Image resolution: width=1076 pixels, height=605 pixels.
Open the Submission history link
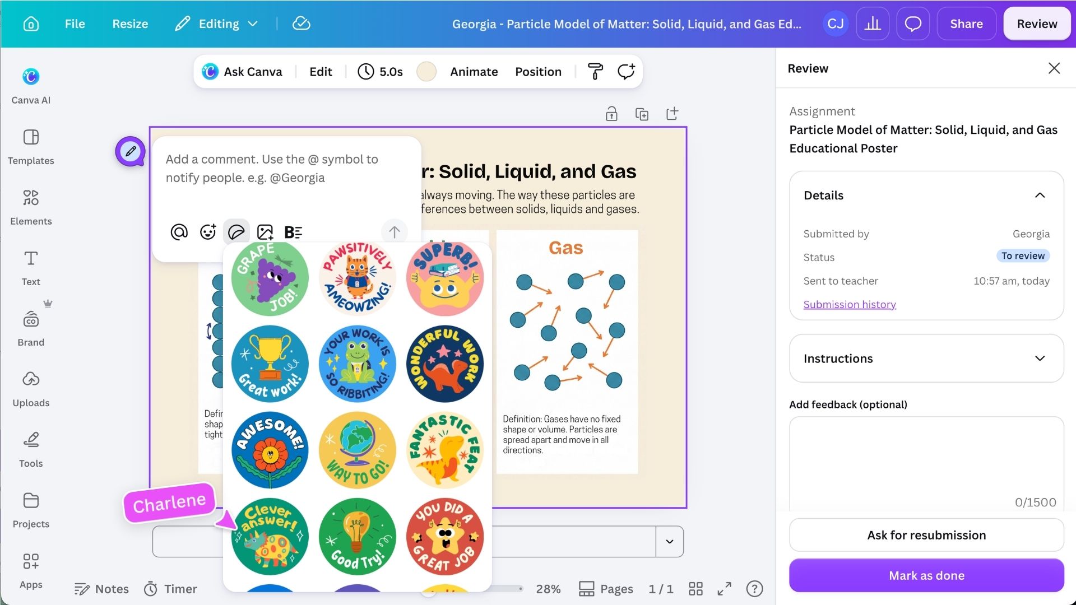coord(850,304)
